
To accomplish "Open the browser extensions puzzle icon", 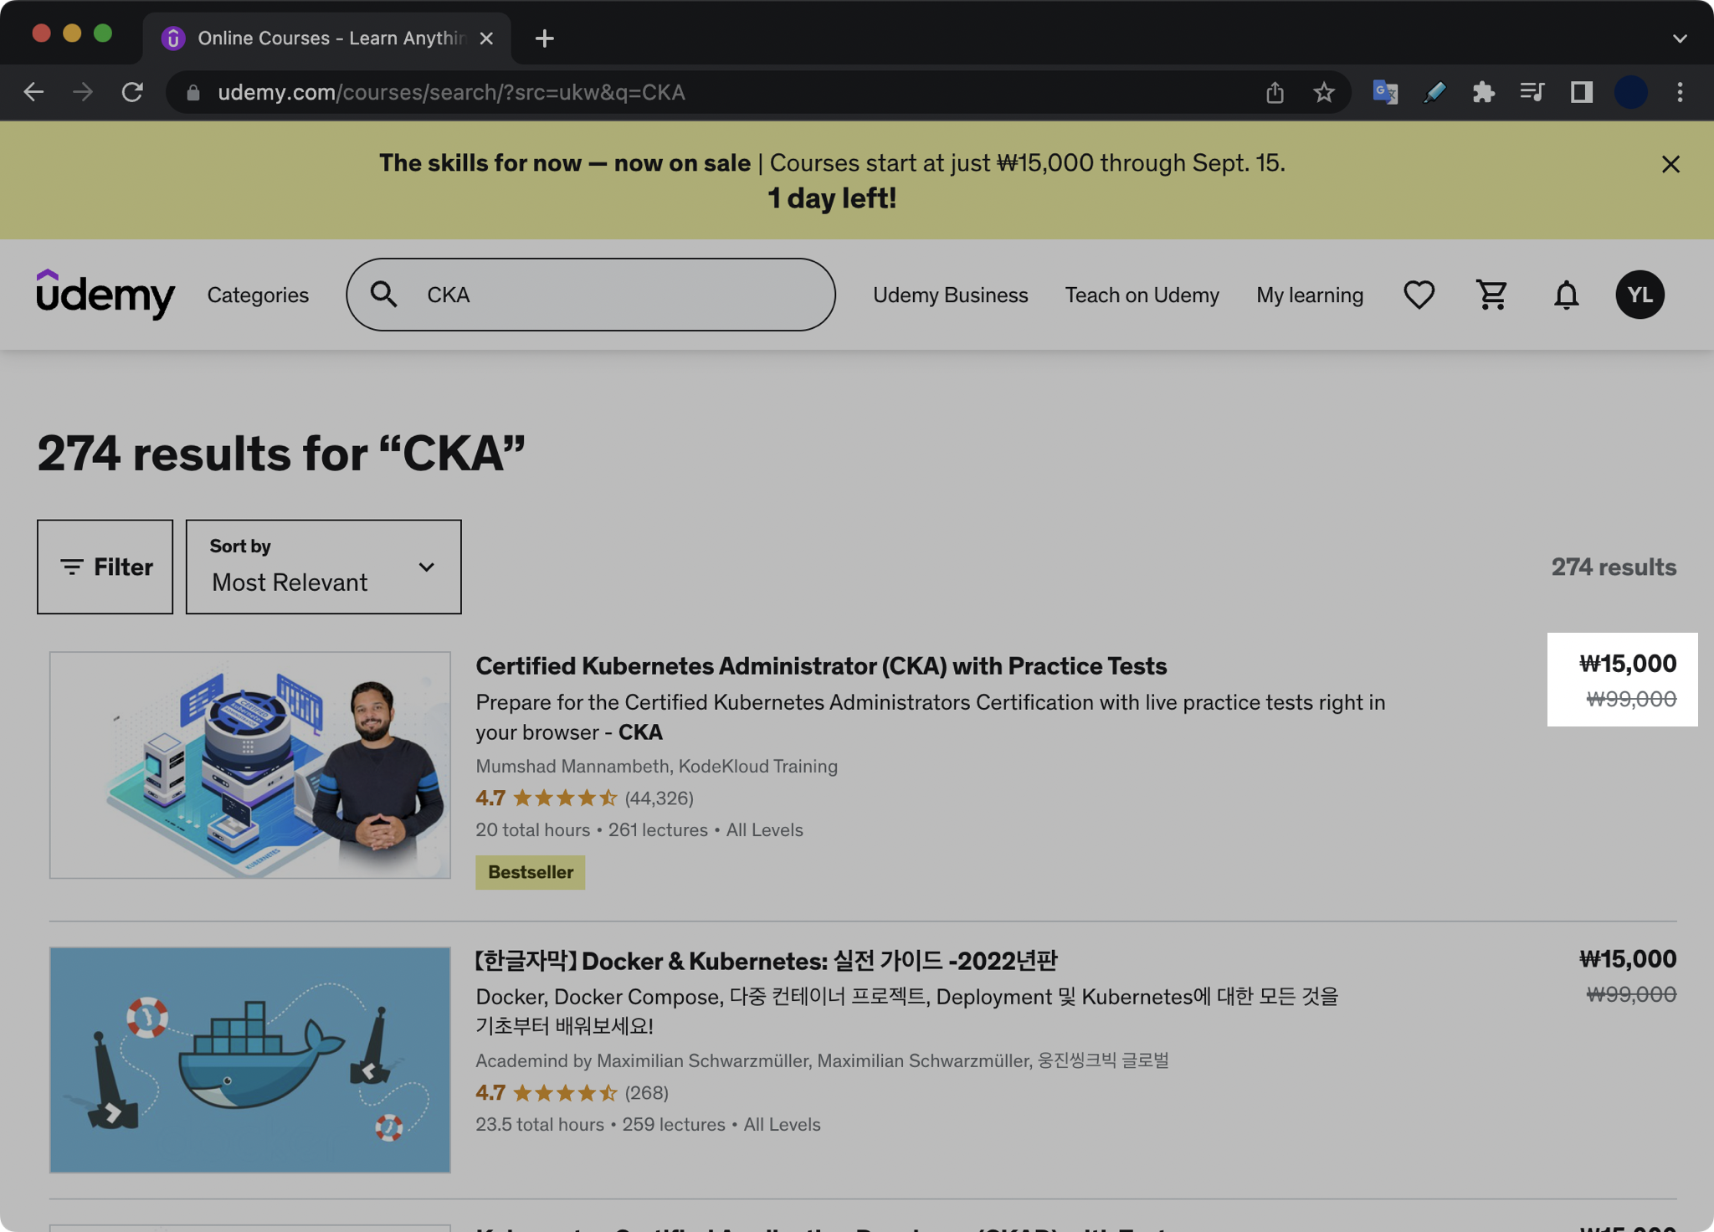I will pos(1485,92).
